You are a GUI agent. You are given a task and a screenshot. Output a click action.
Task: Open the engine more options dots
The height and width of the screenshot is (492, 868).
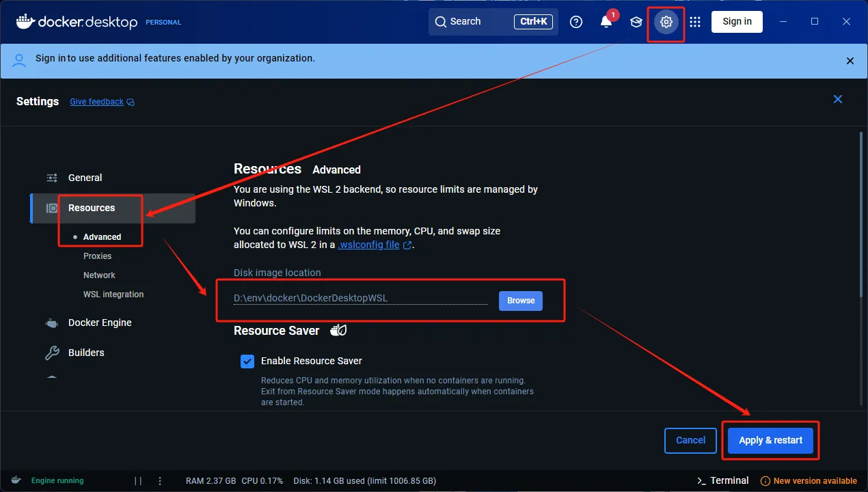click(160, 481)
